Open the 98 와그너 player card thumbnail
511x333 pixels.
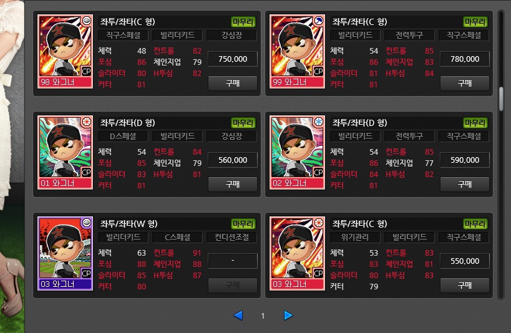point(65,52)
